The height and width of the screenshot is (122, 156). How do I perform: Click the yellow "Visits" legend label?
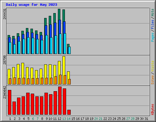[153, 66]
